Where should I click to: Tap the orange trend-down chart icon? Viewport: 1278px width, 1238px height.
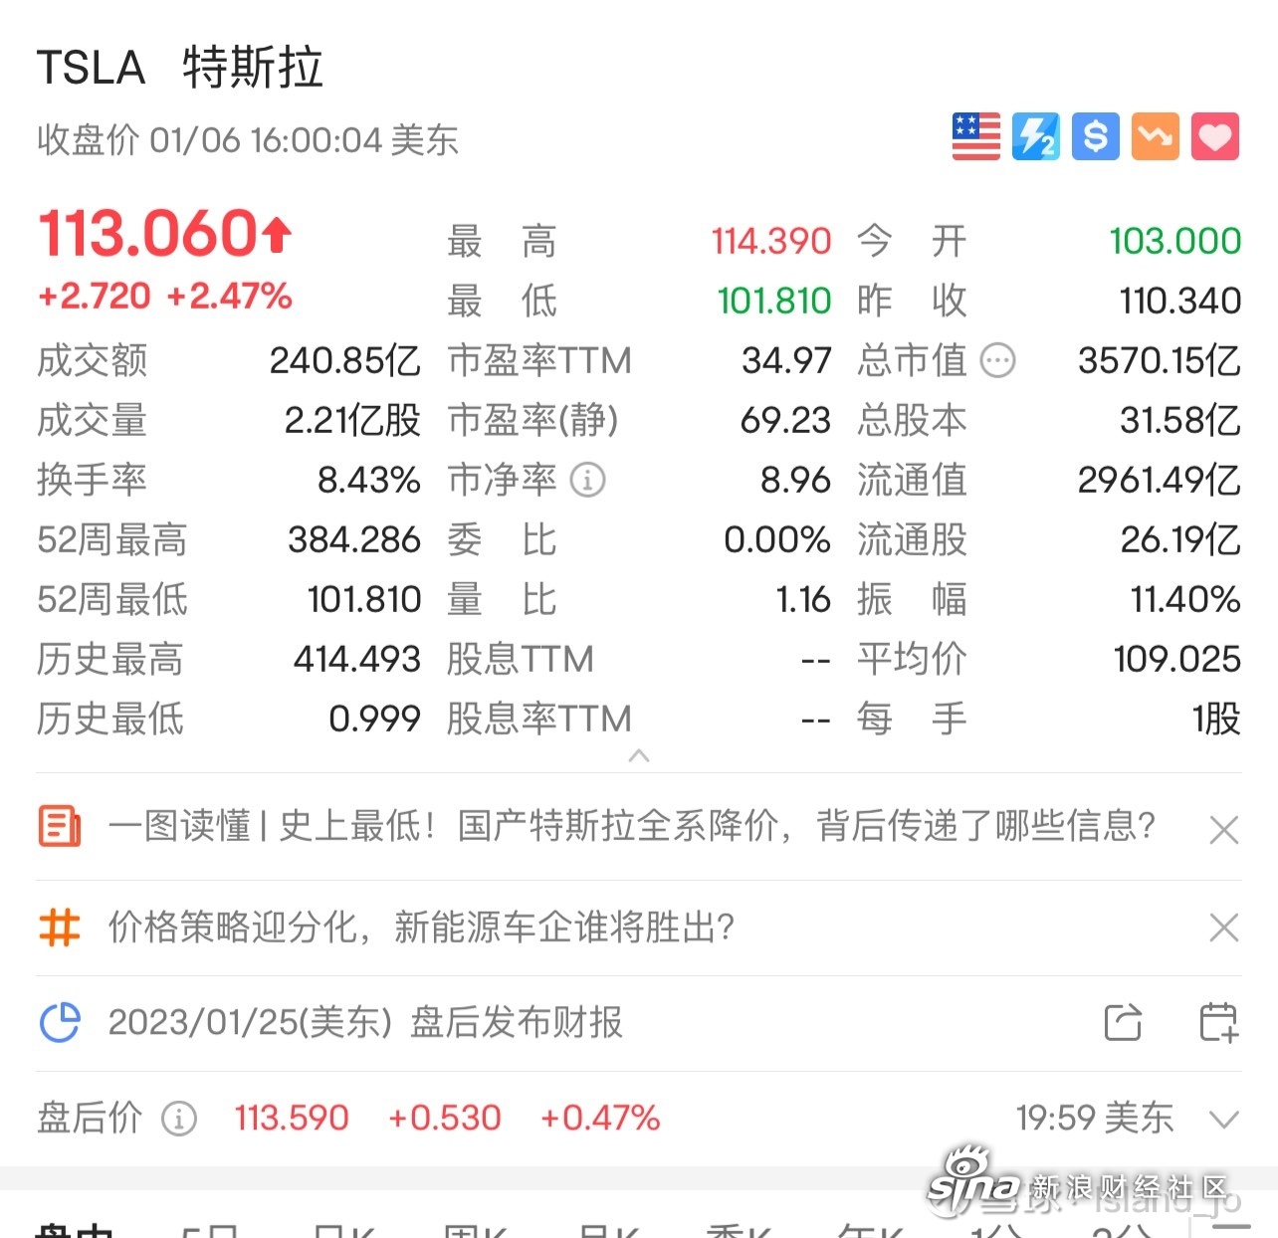tap(1155, 136)
